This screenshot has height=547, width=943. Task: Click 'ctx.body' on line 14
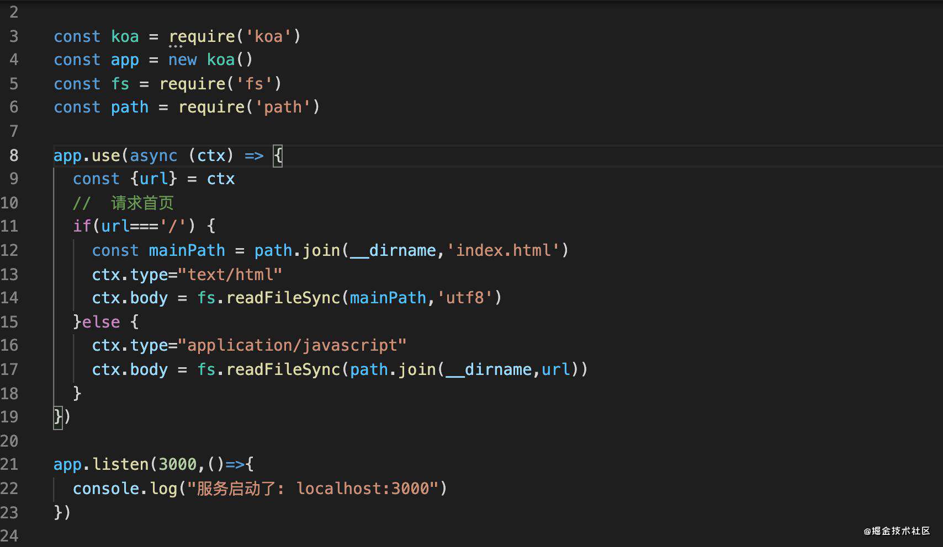tap(130, 298)
